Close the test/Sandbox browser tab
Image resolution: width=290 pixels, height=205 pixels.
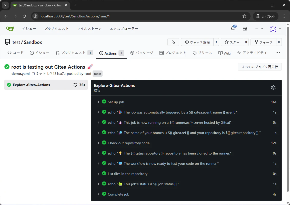[66, 5]
